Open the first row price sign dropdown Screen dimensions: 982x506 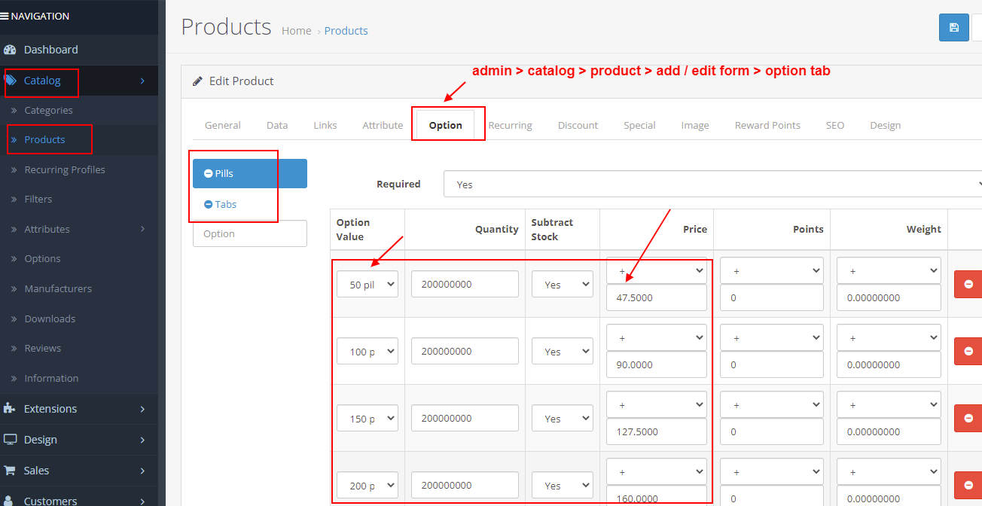(656, 270)
